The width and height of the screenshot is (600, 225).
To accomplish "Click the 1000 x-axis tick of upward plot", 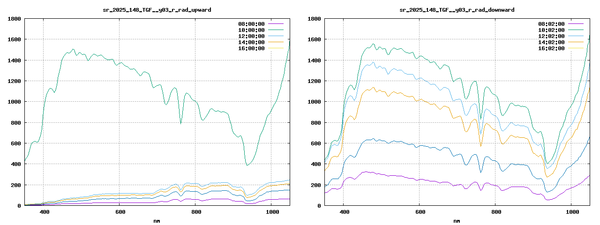I will pyautogui.click(x=272, y=212).
